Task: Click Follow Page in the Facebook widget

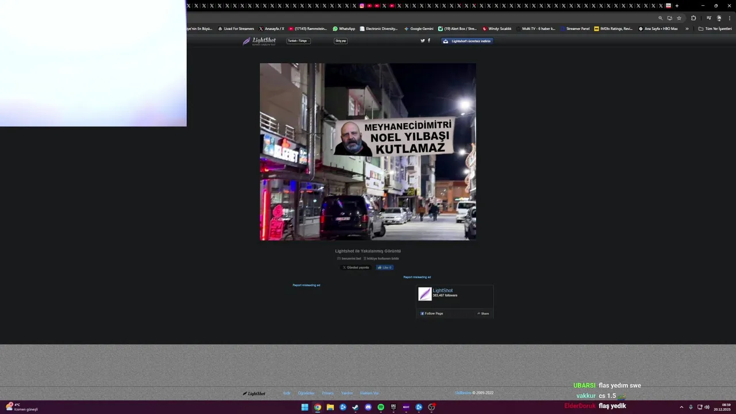Action: [432, 313]
